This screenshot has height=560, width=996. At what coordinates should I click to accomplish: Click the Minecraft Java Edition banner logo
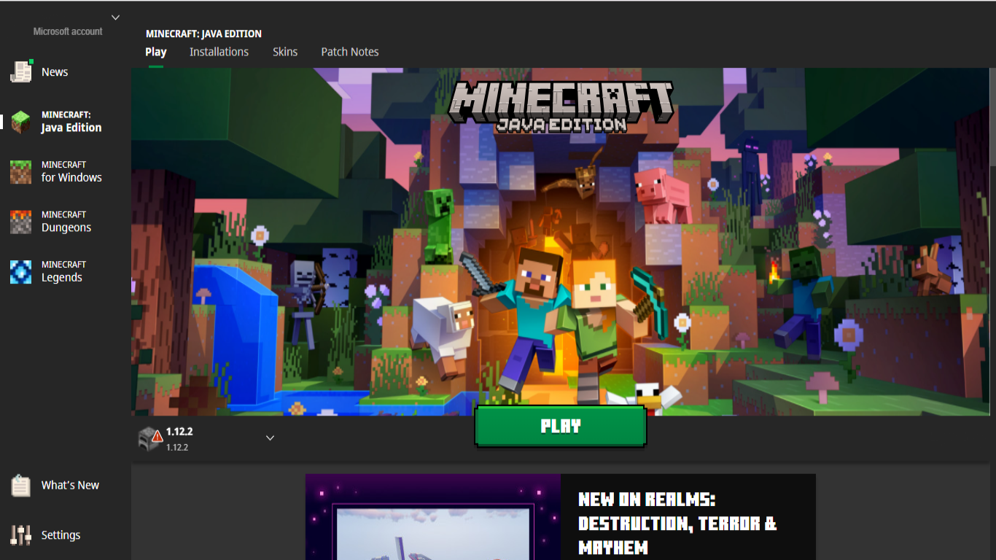560,106
